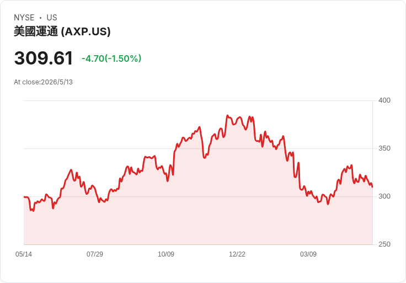Click the At close:2026/5/13 timestamp
Viewport: 406px width, 283px height.
tap(43, 82)
